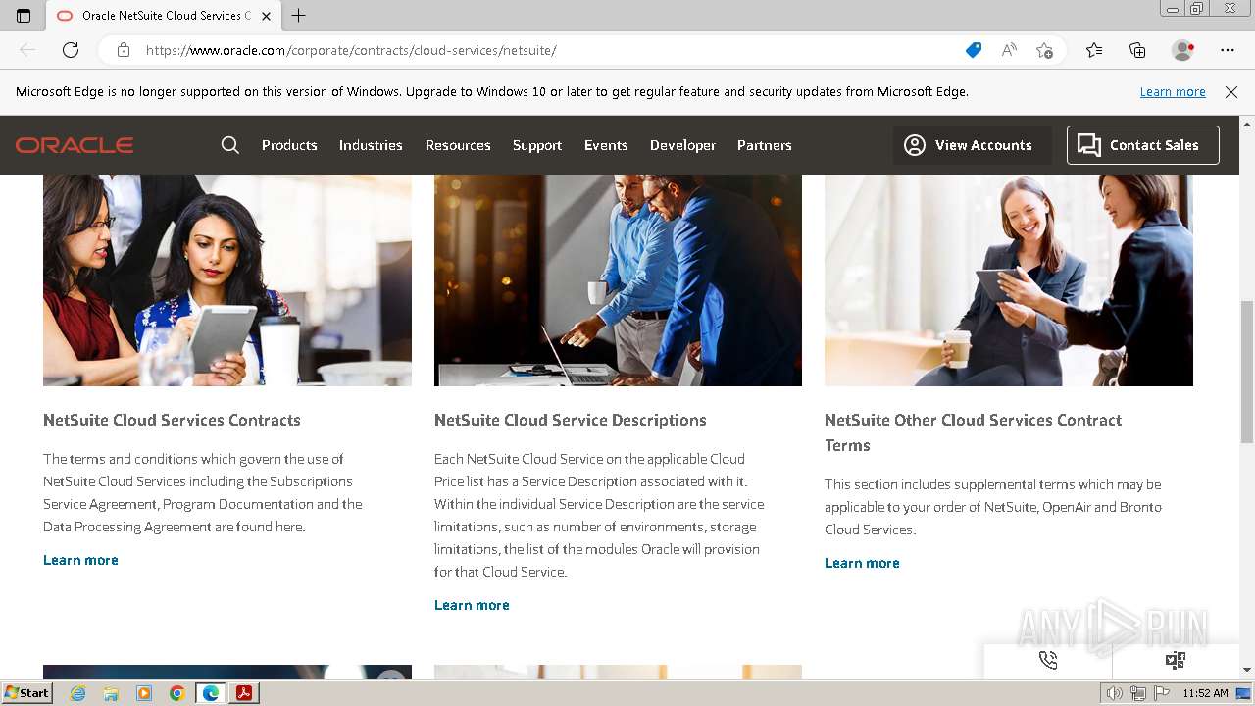Click the page vertical scrollbar thumb
The width and height of the screenshot is (1255, 706).
coord(1247,373)
